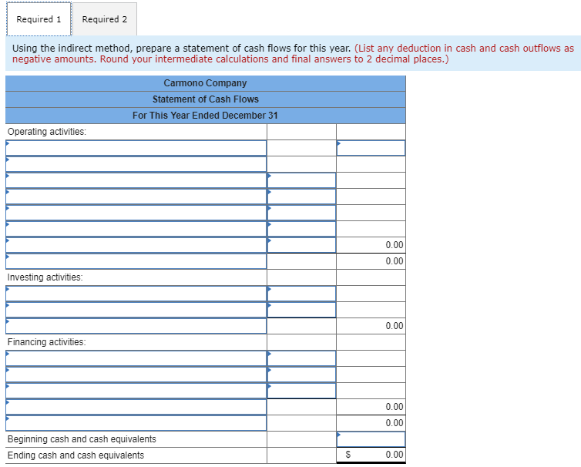This screenshot has height=467, width=581.
Task: Open first line-item dropdown under Operating activities
Action: coord(136,148)
